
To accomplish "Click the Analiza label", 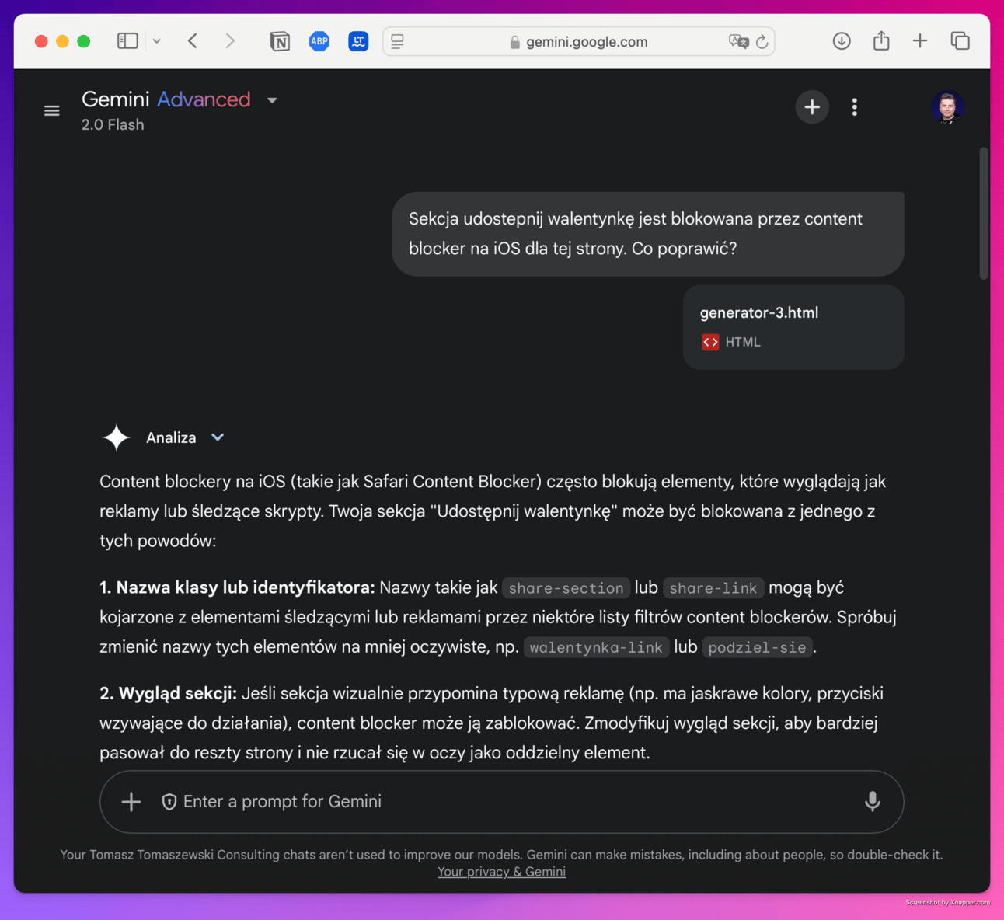I will pyautogui.click(x=171, y=437).
